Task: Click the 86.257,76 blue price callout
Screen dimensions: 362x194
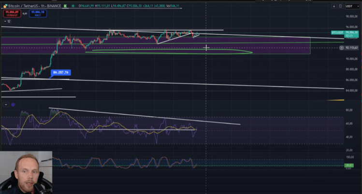Action: coord(61,72)
